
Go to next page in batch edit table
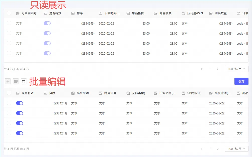pyautogui.click(x=218, y=149)
